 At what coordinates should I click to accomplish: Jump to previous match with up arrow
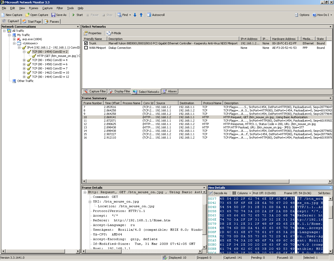141,15
